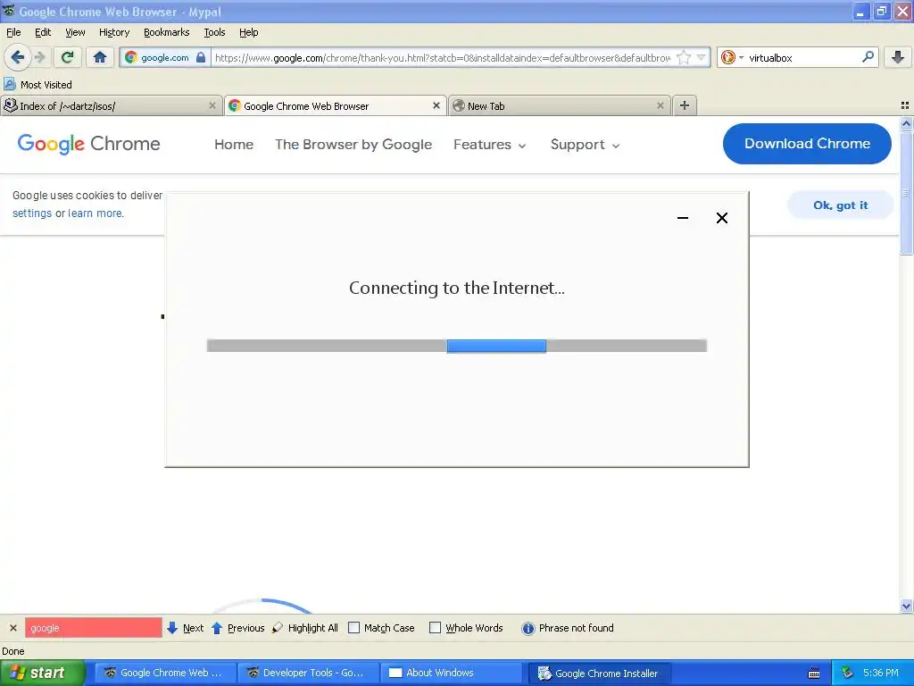Open the File menu
Screen dimensions: 914x686
13,32
